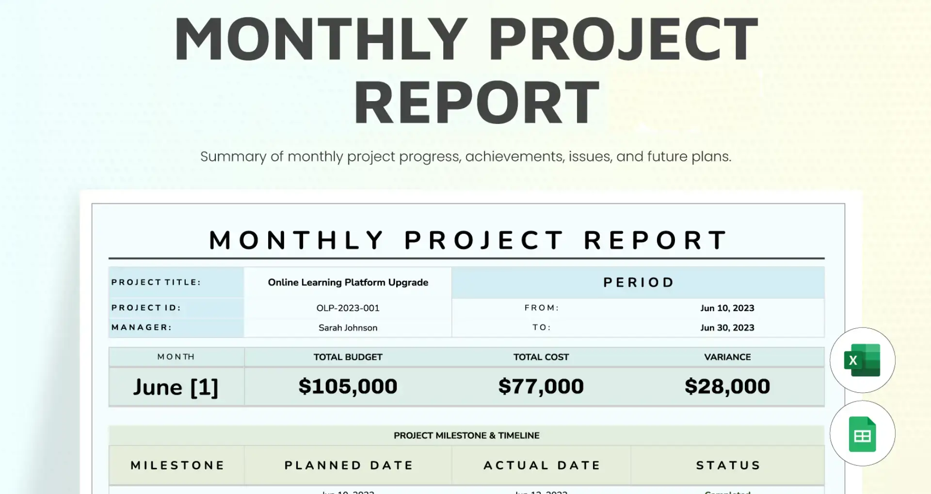
Task: Click the $105,000 total budget value
Action: [x=348, y=386]
